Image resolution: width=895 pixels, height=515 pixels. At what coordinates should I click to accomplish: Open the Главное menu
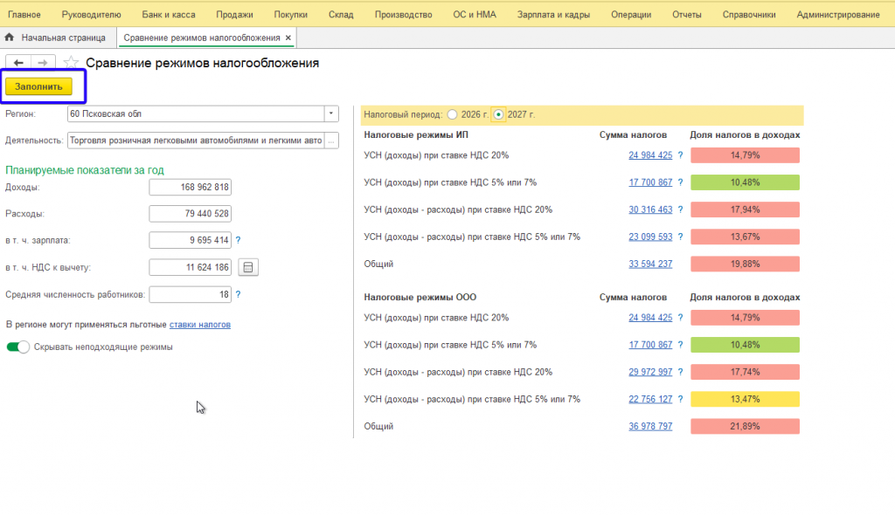click(24, 14)
